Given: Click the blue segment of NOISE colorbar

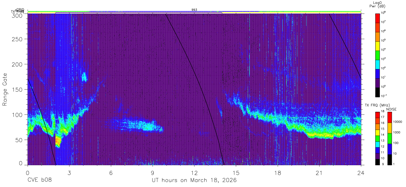Looking at the screenshot, I should (389, 149).
